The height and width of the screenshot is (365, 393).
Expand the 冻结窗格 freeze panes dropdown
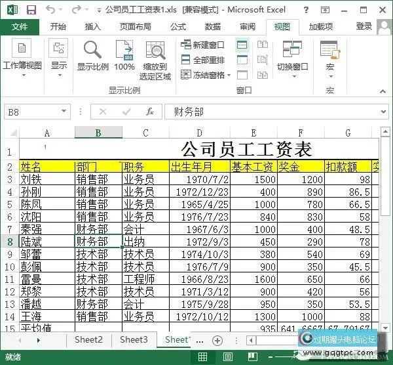pyautogui.click(x=206, y=75)
